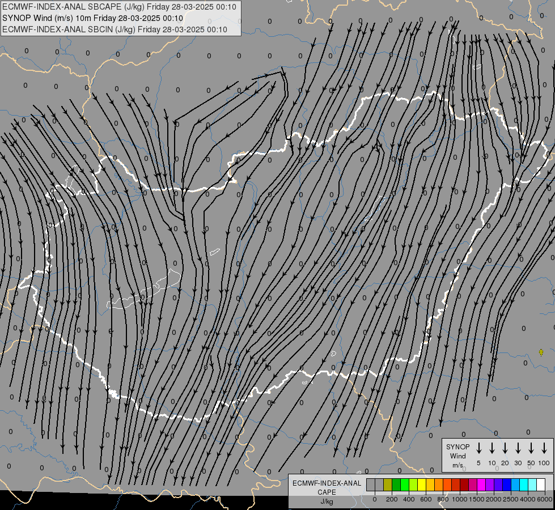555x510 pixels.
Task: Select the sky blue CAPE legend swatch
Action: tap(515, 484)
